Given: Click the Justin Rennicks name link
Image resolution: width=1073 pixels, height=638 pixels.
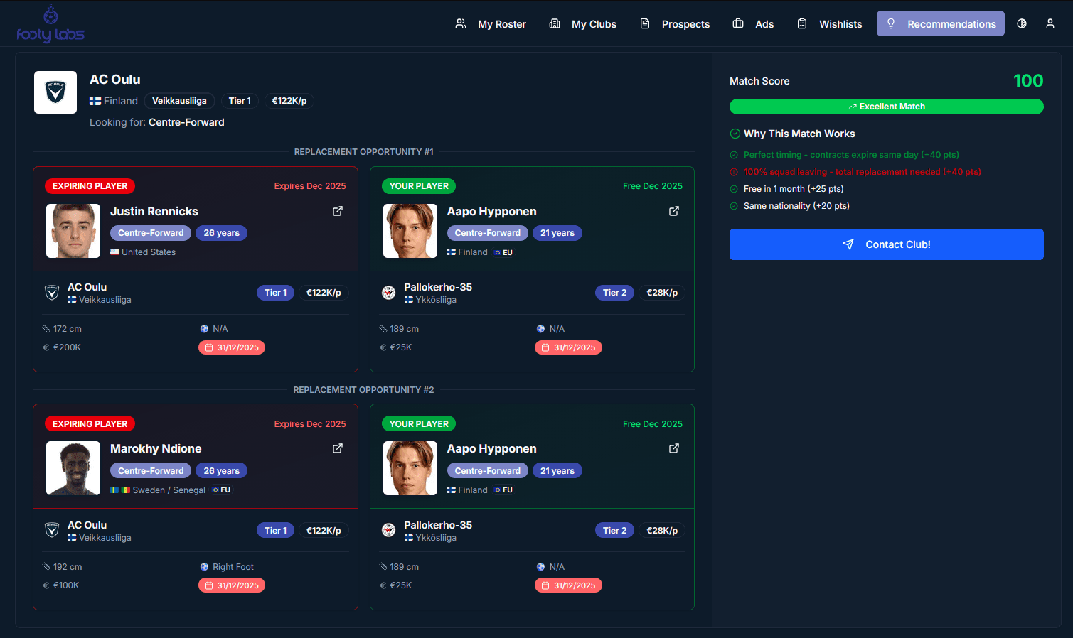Looking at the screenshot, I should (154, 211).
